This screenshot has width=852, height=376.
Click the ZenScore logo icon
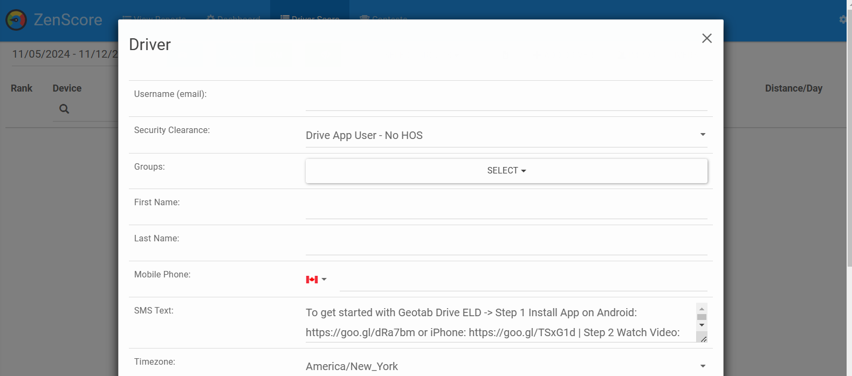point(16,20)
